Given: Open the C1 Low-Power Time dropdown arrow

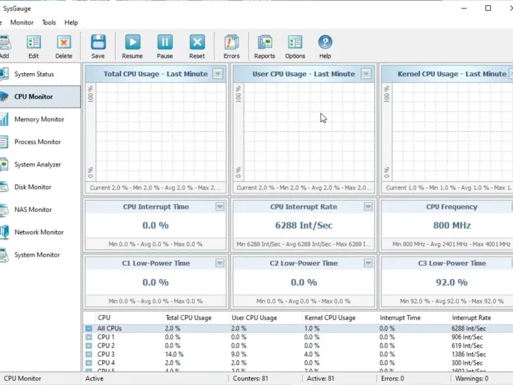Looking at the screenshot, I should pos(220,263).
